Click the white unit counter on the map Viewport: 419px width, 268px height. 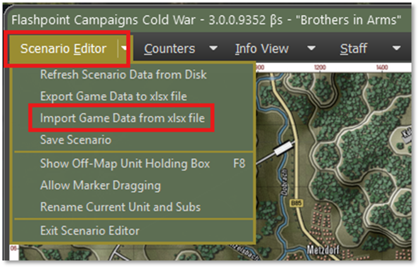click(x=282, y=148)
